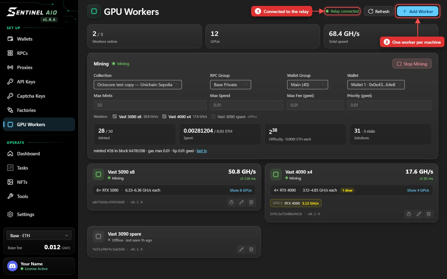447x279 pixels.
Task: Go to Tasks in the sidebar
Action: coord(39,168)
